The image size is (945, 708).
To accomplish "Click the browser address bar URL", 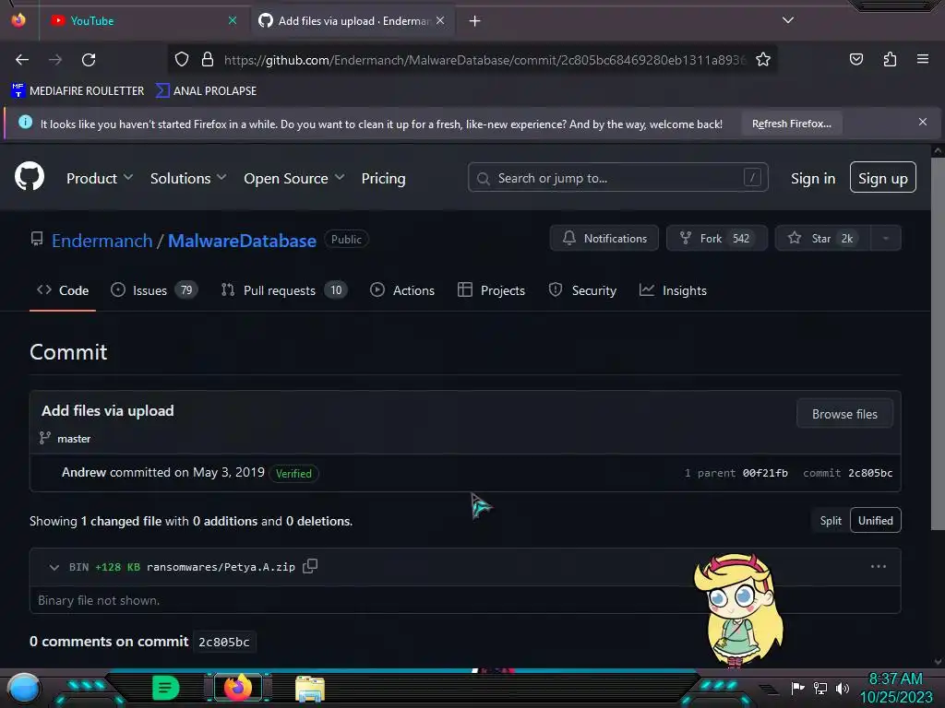I will (x=485, y=60).
